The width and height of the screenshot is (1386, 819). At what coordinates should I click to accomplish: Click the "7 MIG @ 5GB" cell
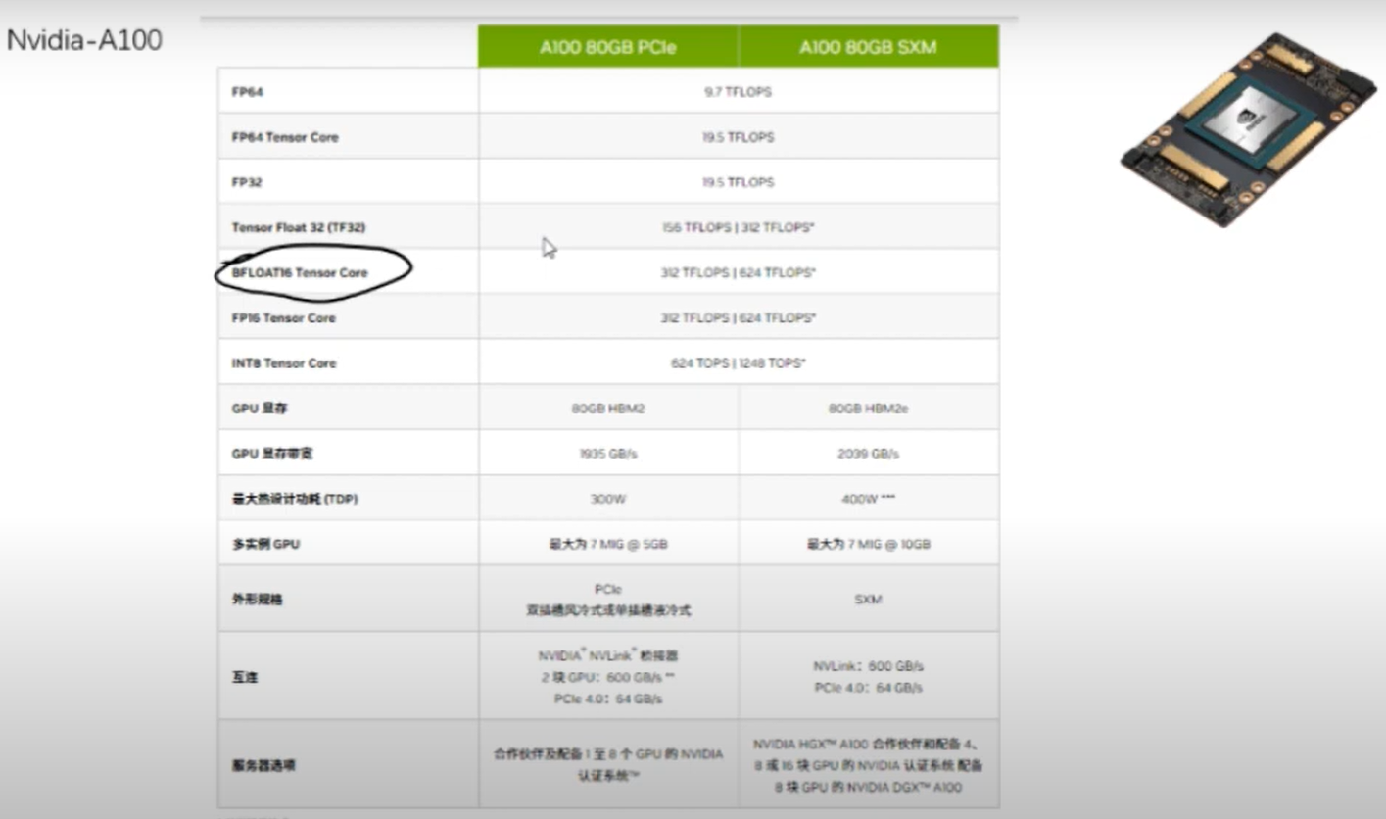(x=608, y=543)
